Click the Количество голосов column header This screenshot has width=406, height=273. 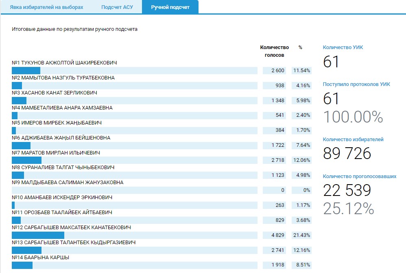274,51
